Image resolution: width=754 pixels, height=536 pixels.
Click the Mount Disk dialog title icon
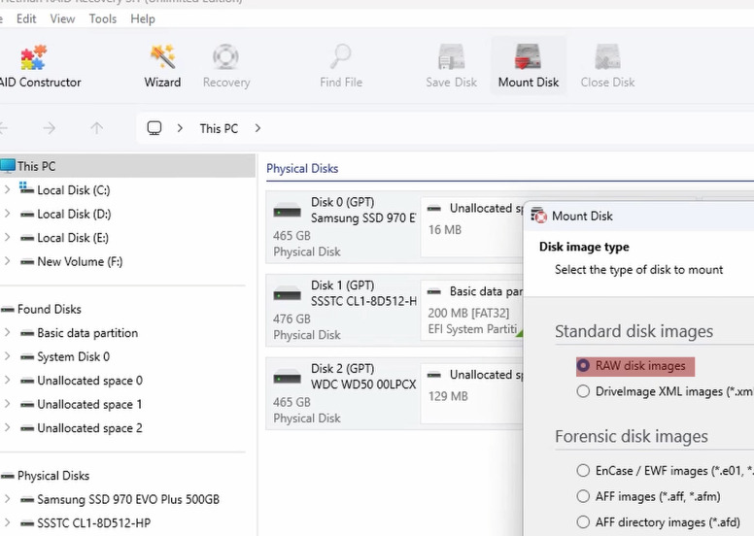(538, 216)
